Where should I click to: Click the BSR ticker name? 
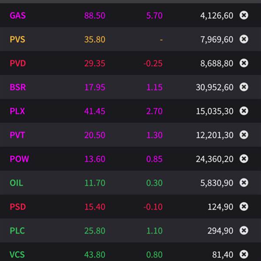pos(18,87)
